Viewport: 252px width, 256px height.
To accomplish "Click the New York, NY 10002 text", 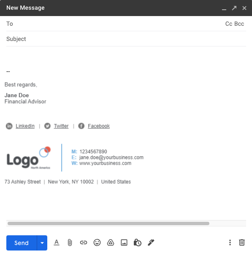I will (71, 182).
